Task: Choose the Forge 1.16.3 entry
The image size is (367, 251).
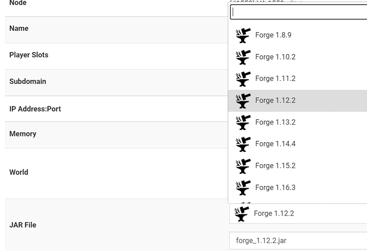Action: click(x=275, y=188)
